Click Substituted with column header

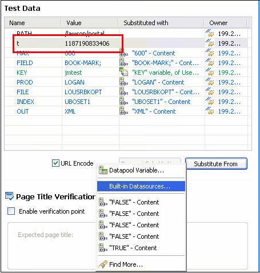(161, 23)
